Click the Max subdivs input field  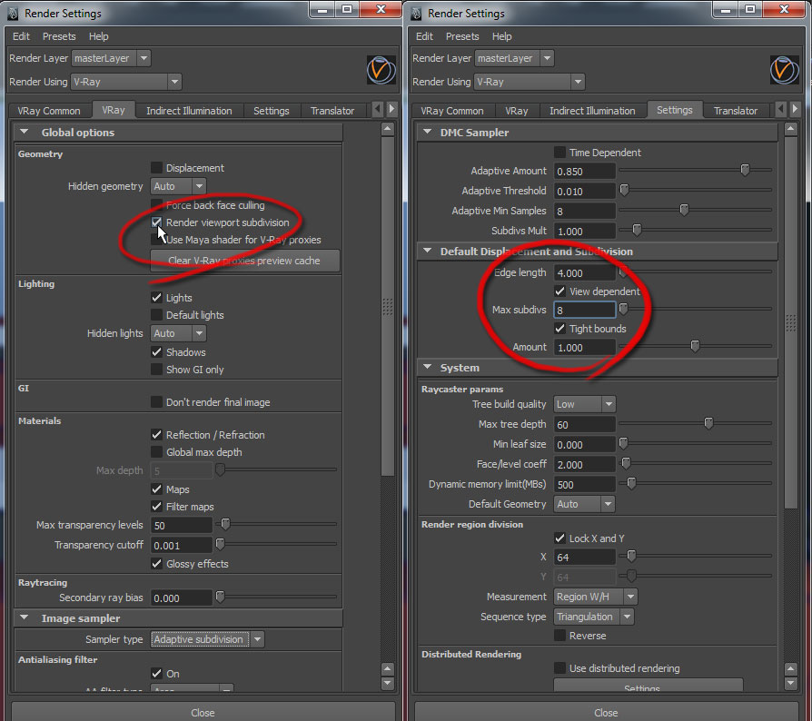coord(585,310)
